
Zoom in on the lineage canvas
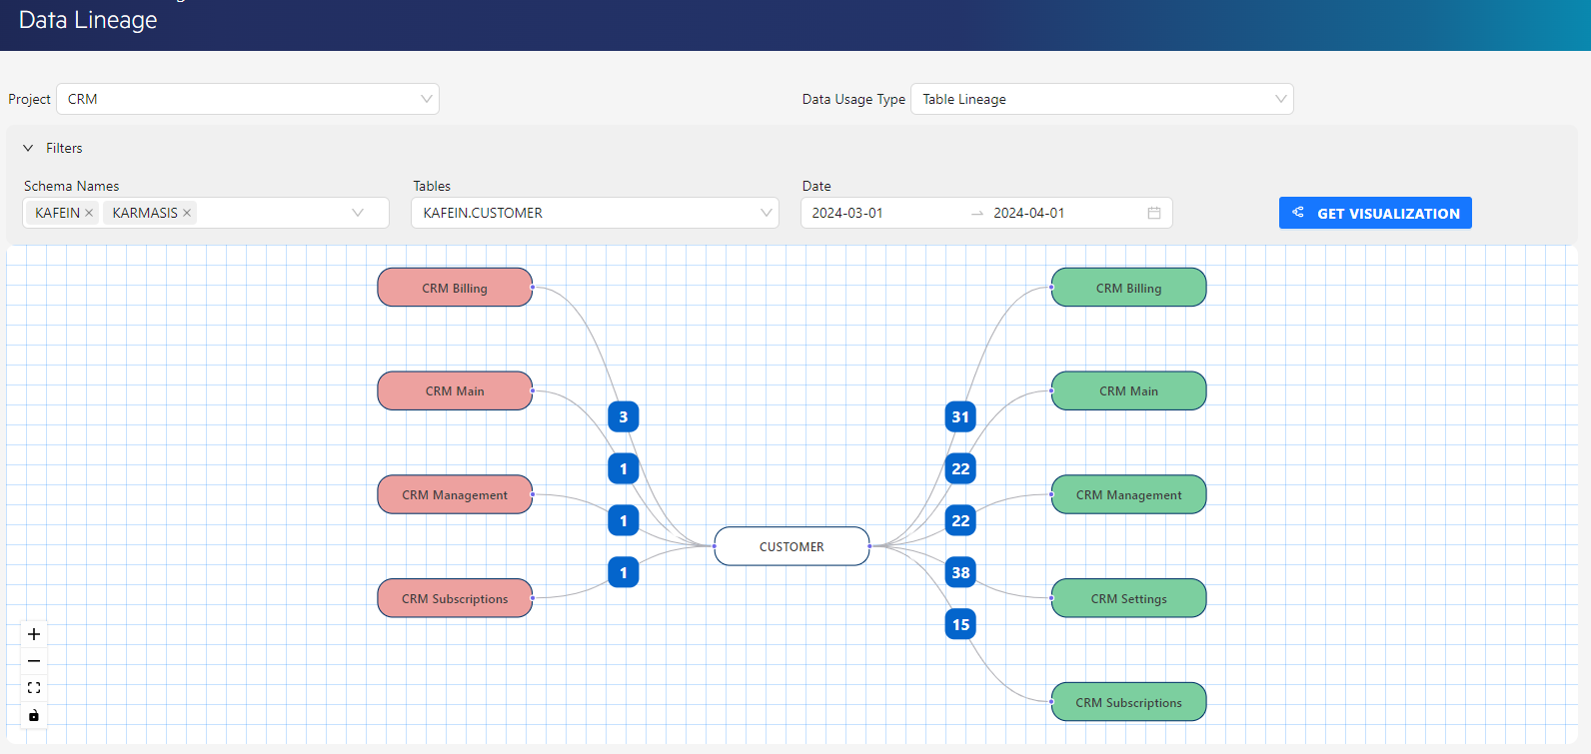[x=34, y=634]
